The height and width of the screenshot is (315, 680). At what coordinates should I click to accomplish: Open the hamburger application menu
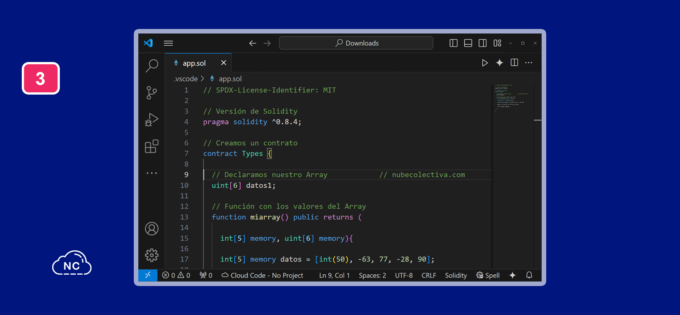pos(168,43)
